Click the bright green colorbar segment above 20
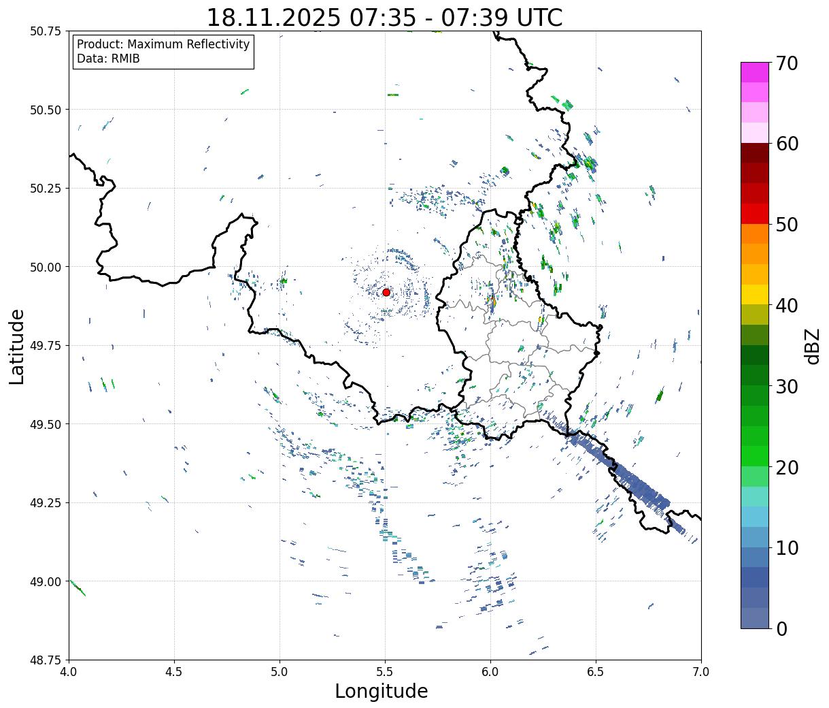 click(755, 455)
